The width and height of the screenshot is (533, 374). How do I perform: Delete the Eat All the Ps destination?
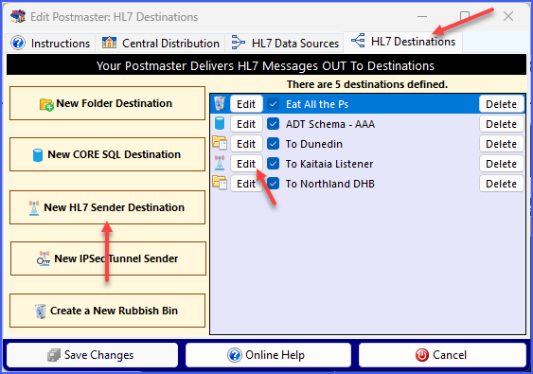pyautogui.click(x=502, y=104)
